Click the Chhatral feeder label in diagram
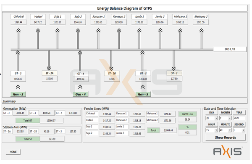The image size is (252, 164). pyautogui.click(x=18, y=16)
